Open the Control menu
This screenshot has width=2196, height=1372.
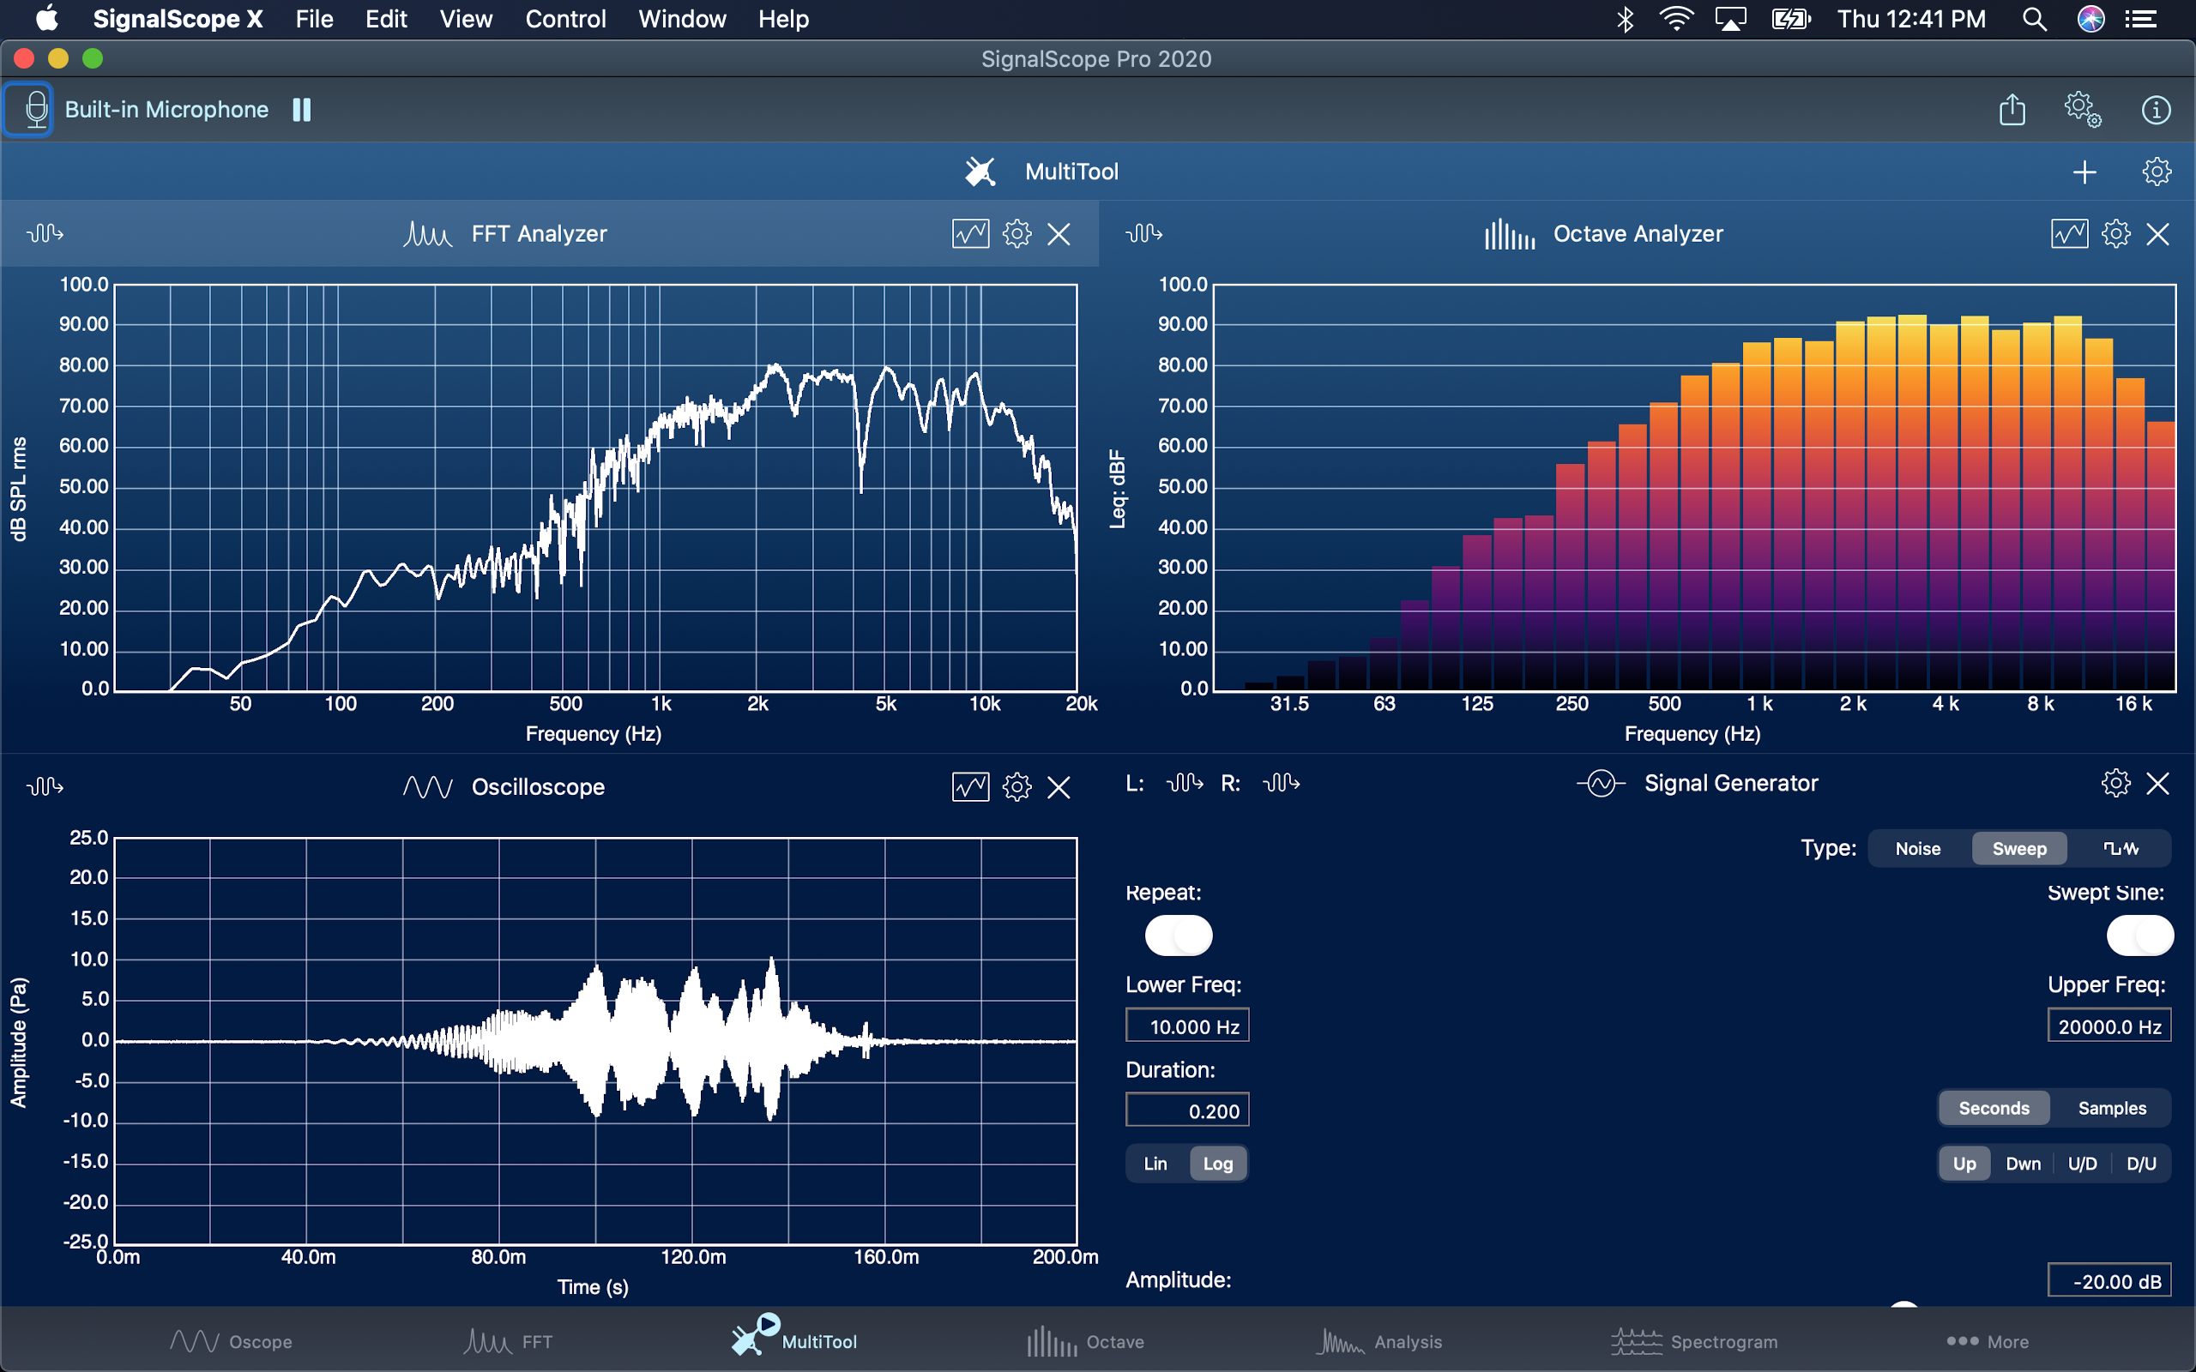click(564, 19)
